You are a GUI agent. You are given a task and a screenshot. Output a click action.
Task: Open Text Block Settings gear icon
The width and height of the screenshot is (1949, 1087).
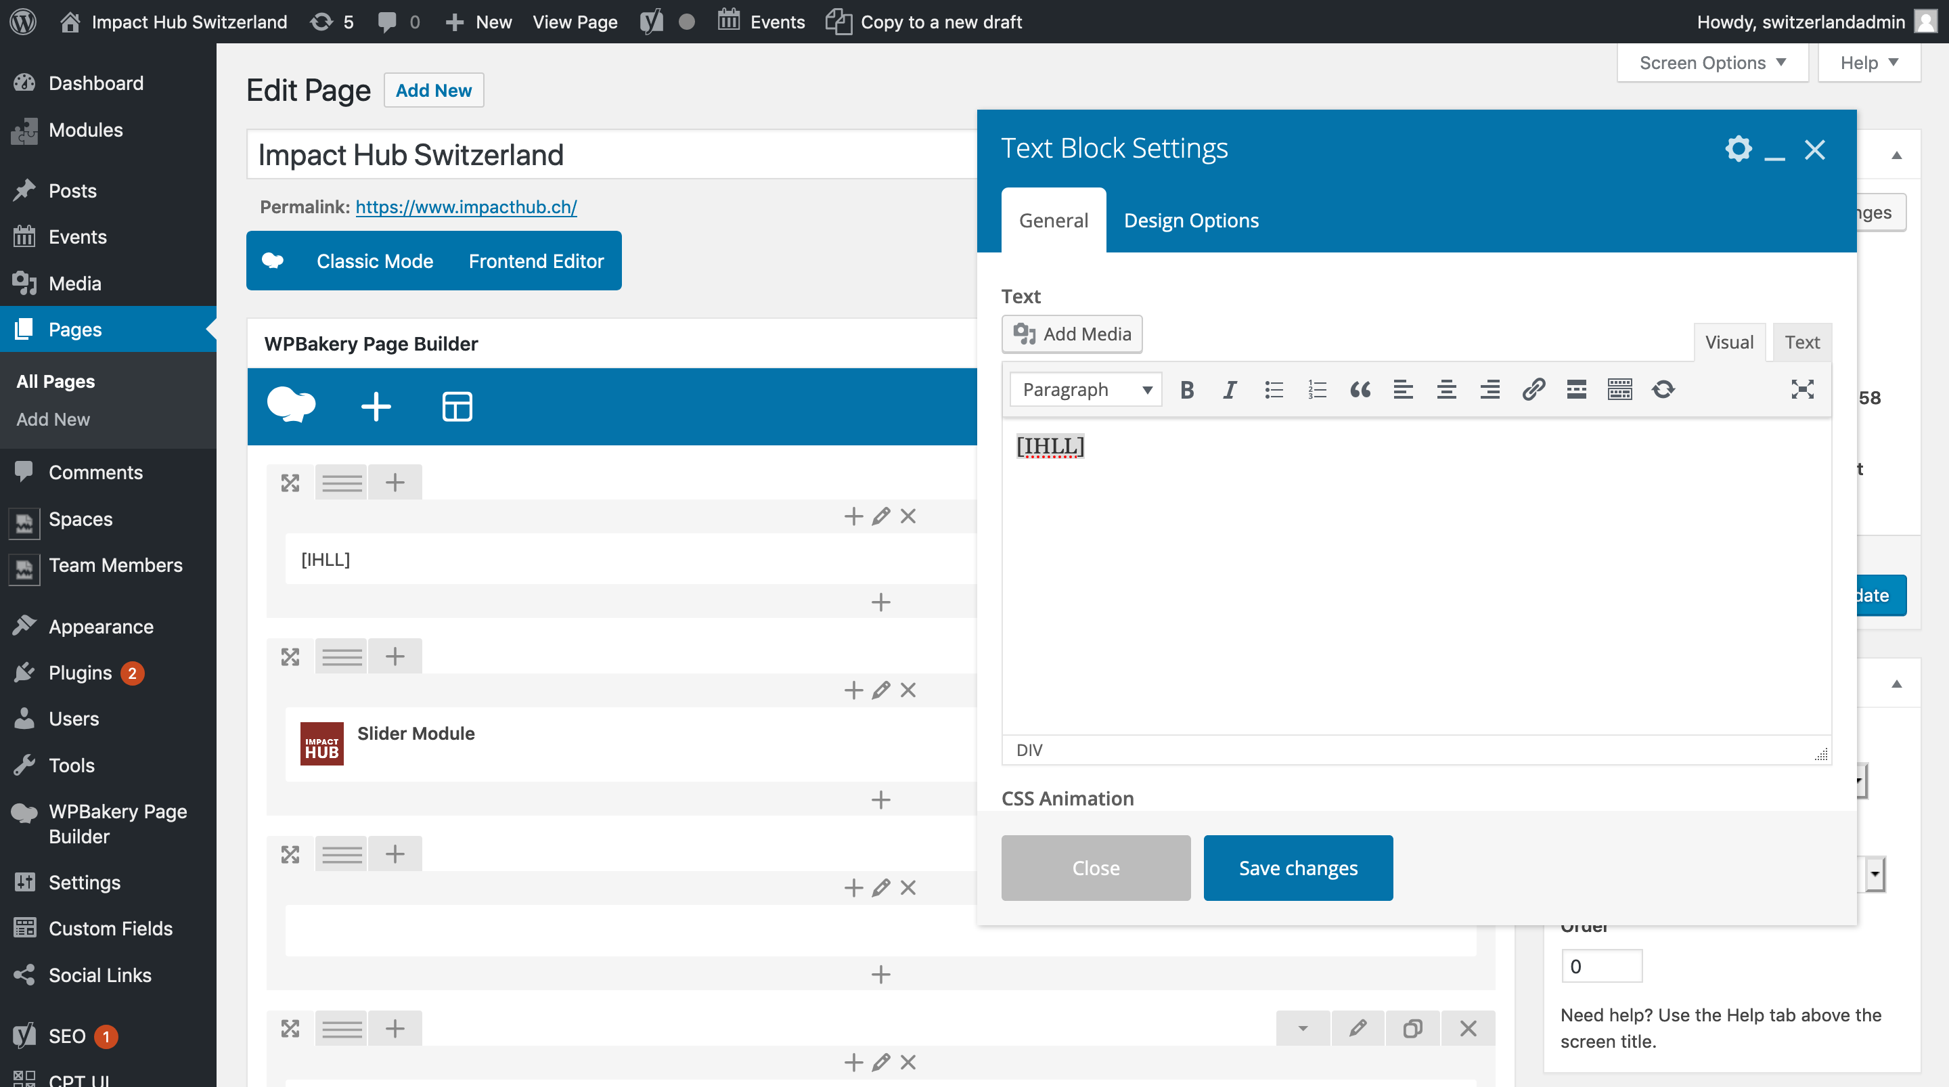pos(1738,149)
